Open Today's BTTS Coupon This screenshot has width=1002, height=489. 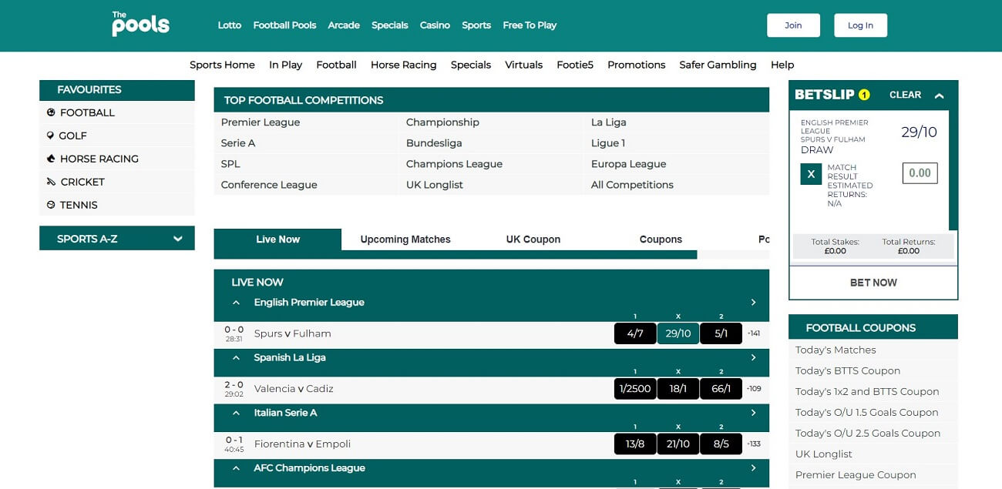(848, 370)
